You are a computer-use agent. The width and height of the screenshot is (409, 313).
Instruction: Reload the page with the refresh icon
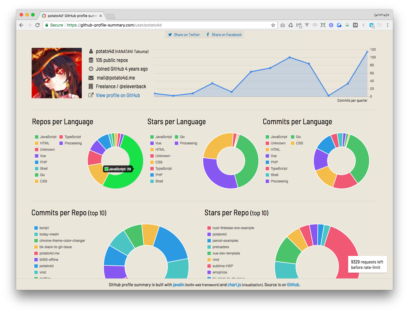[x=37, y=25]
